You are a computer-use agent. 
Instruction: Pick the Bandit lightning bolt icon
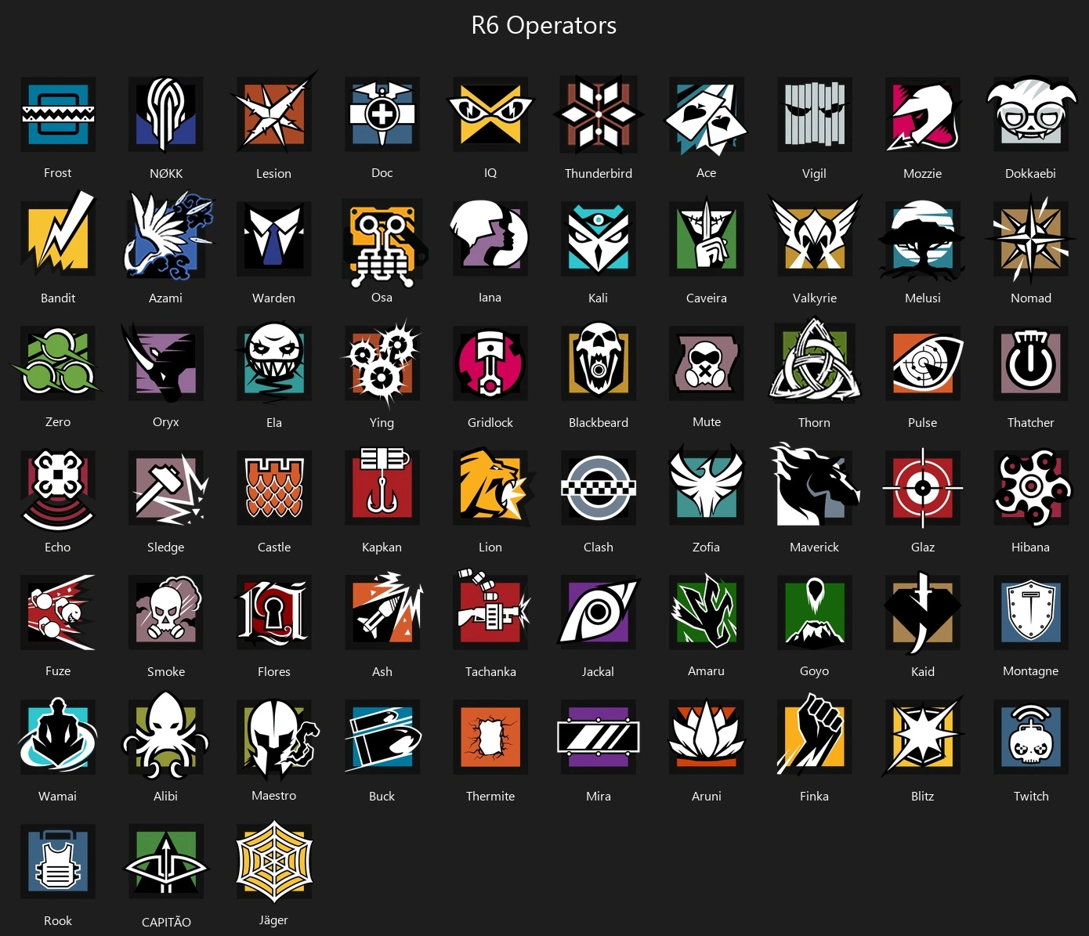(x=58, y=236)
